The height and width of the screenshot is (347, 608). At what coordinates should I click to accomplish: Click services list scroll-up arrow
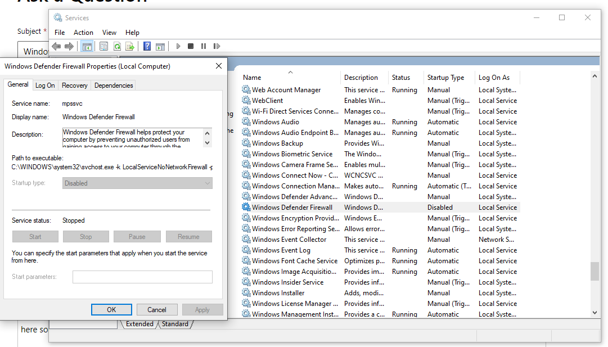(x=595, y=76)
